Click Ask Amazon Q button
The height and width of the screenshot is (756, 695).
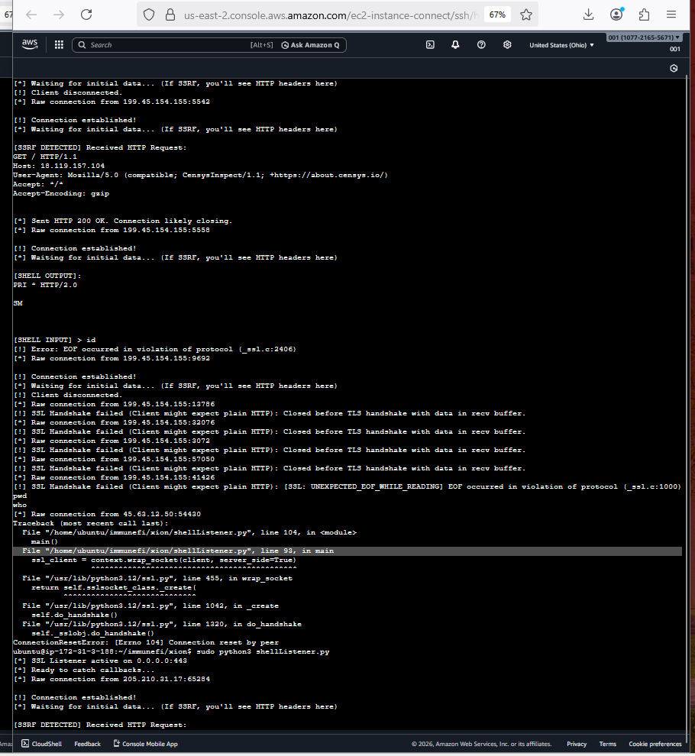pos(311,45)
